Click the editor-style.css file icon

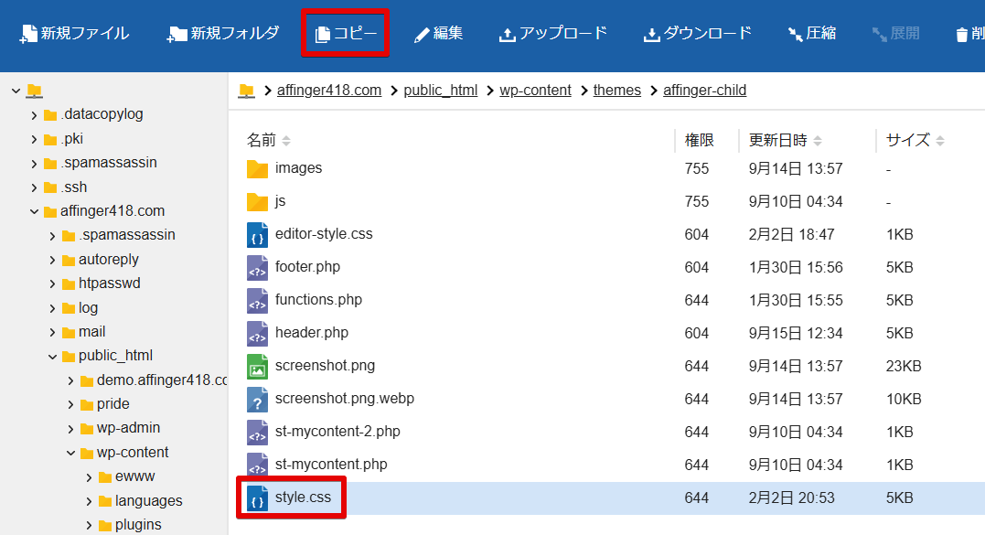pyautogui.click(x=257, y=235)
